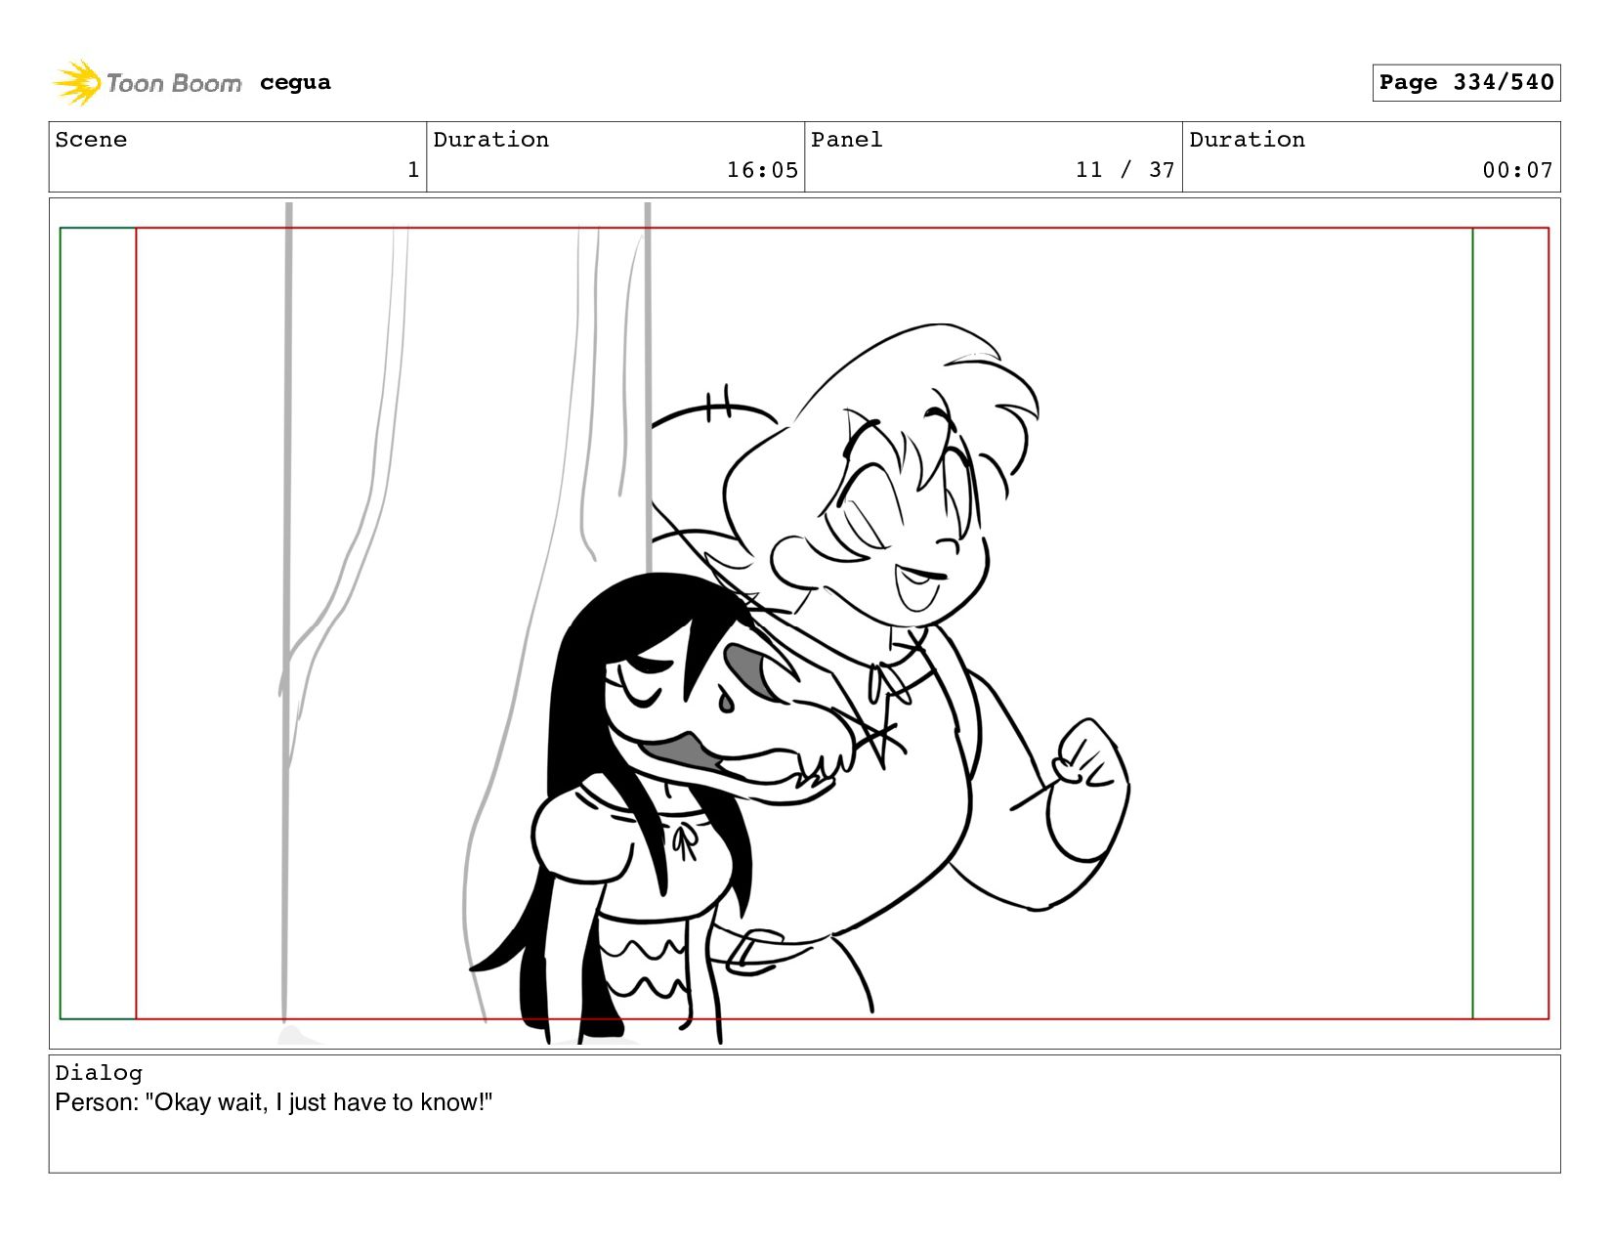1612x1246 pixels.
Task: Click the 'Duration' label next to Panel
Action: coord(1248,140)
